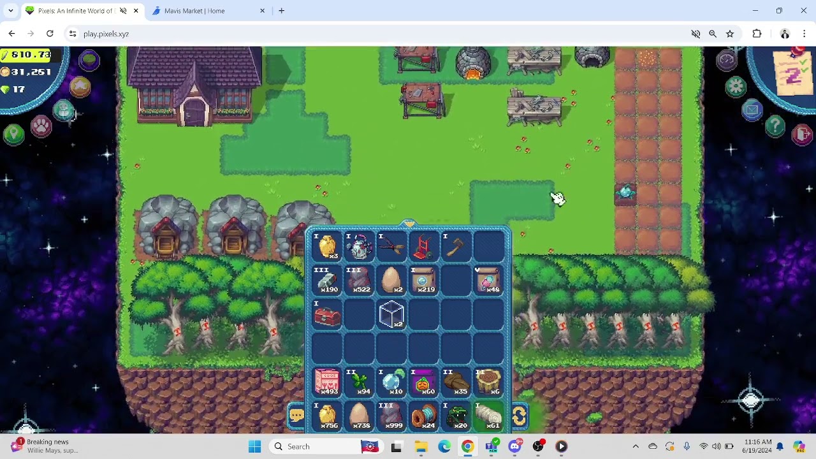Open the question mark help button

(x=775, y=126)
